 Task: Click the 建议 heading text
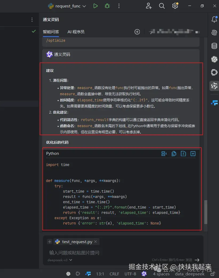pos(50,70)
